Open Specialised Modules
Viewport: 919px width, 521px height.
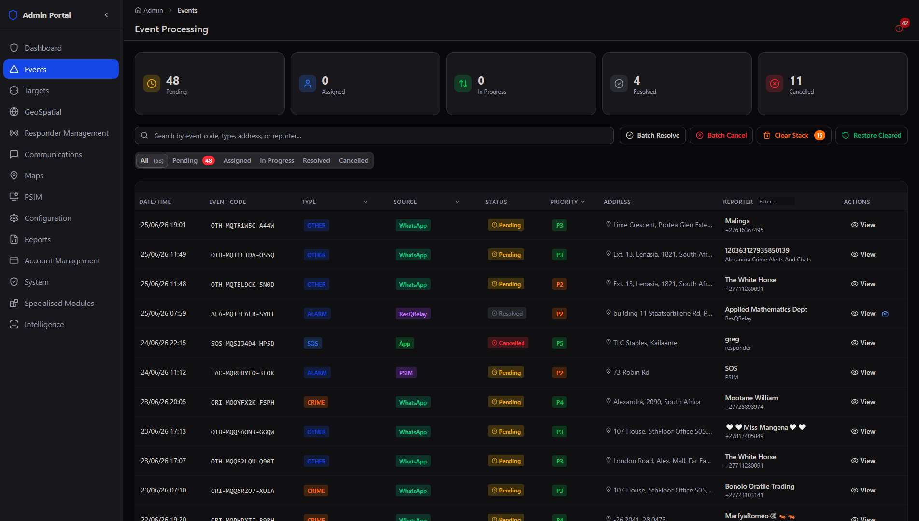(61, 303)
